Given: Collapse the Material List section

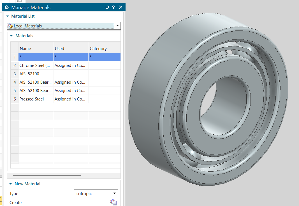Looking at the screenshot, I should pos(8,16).
